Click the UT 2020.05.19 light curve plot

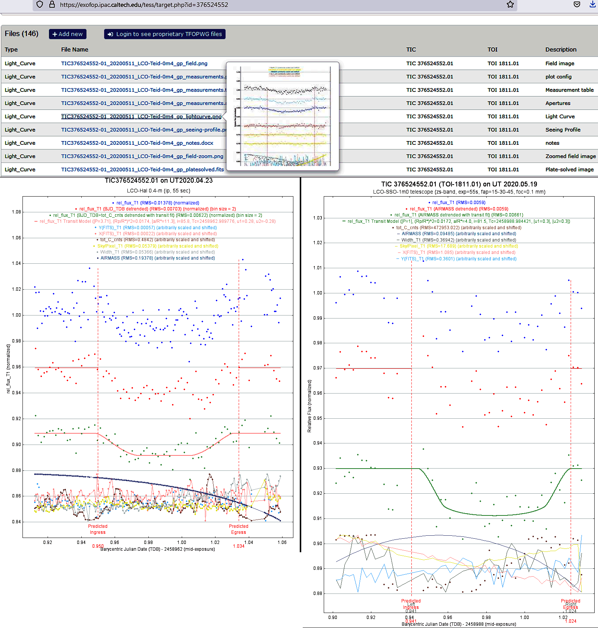(459, 405)
